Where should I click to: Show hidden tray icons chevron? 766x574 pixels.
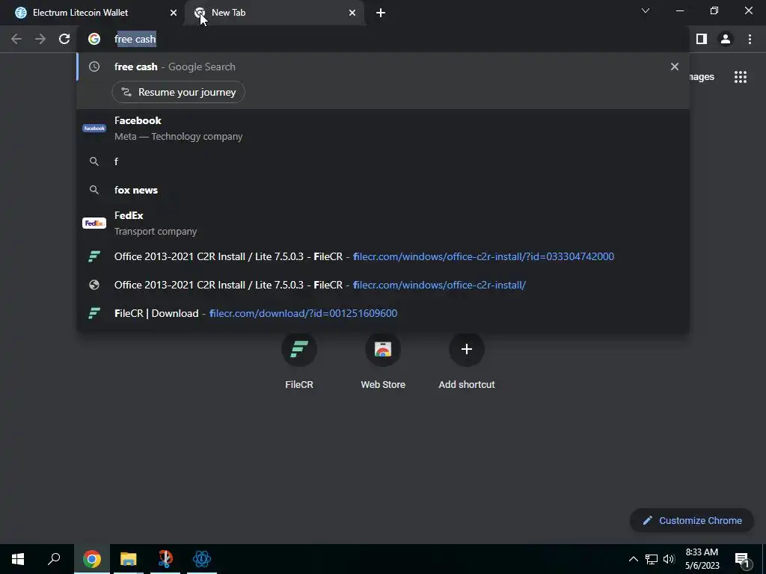[x=633, y=559]
